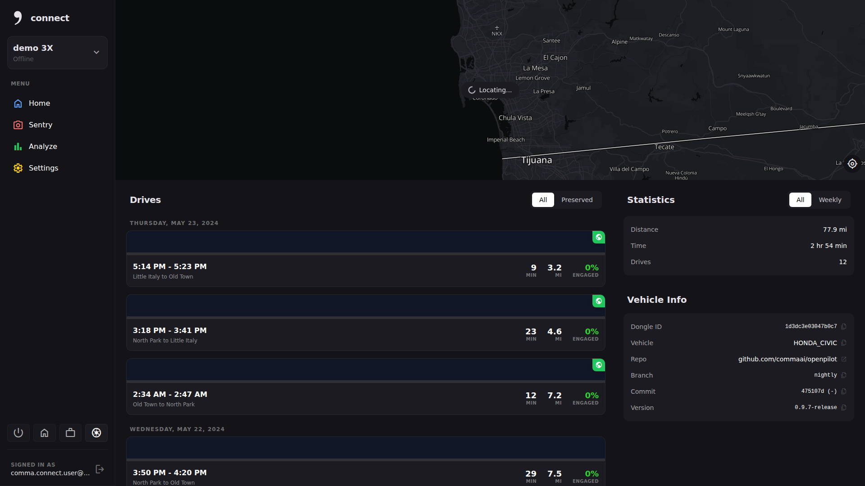865x486 pixels.
Task: Click the power icon in bottom sidebar
Action: click(18, 433)
